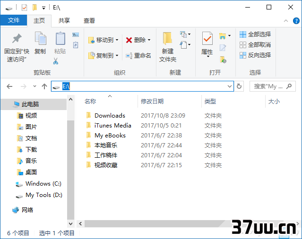Collapse the ribbon with the chevron
302x239 pixels.
[286, 21]
